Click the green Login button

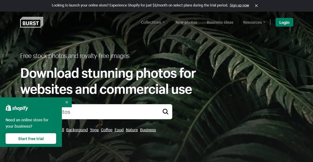(284, 22)
